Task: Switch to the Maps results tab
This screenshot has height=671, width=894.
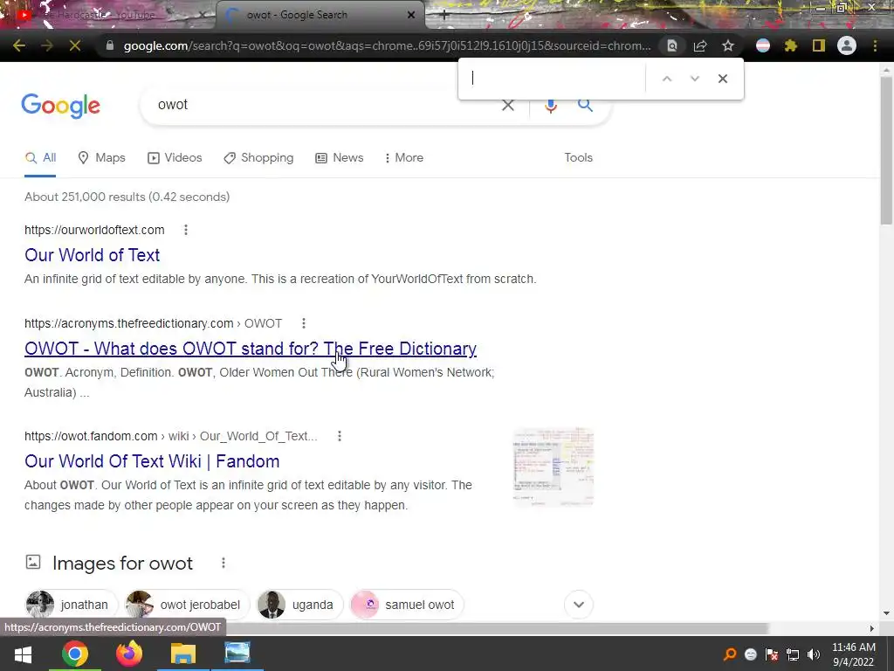Action: [101, 158]
